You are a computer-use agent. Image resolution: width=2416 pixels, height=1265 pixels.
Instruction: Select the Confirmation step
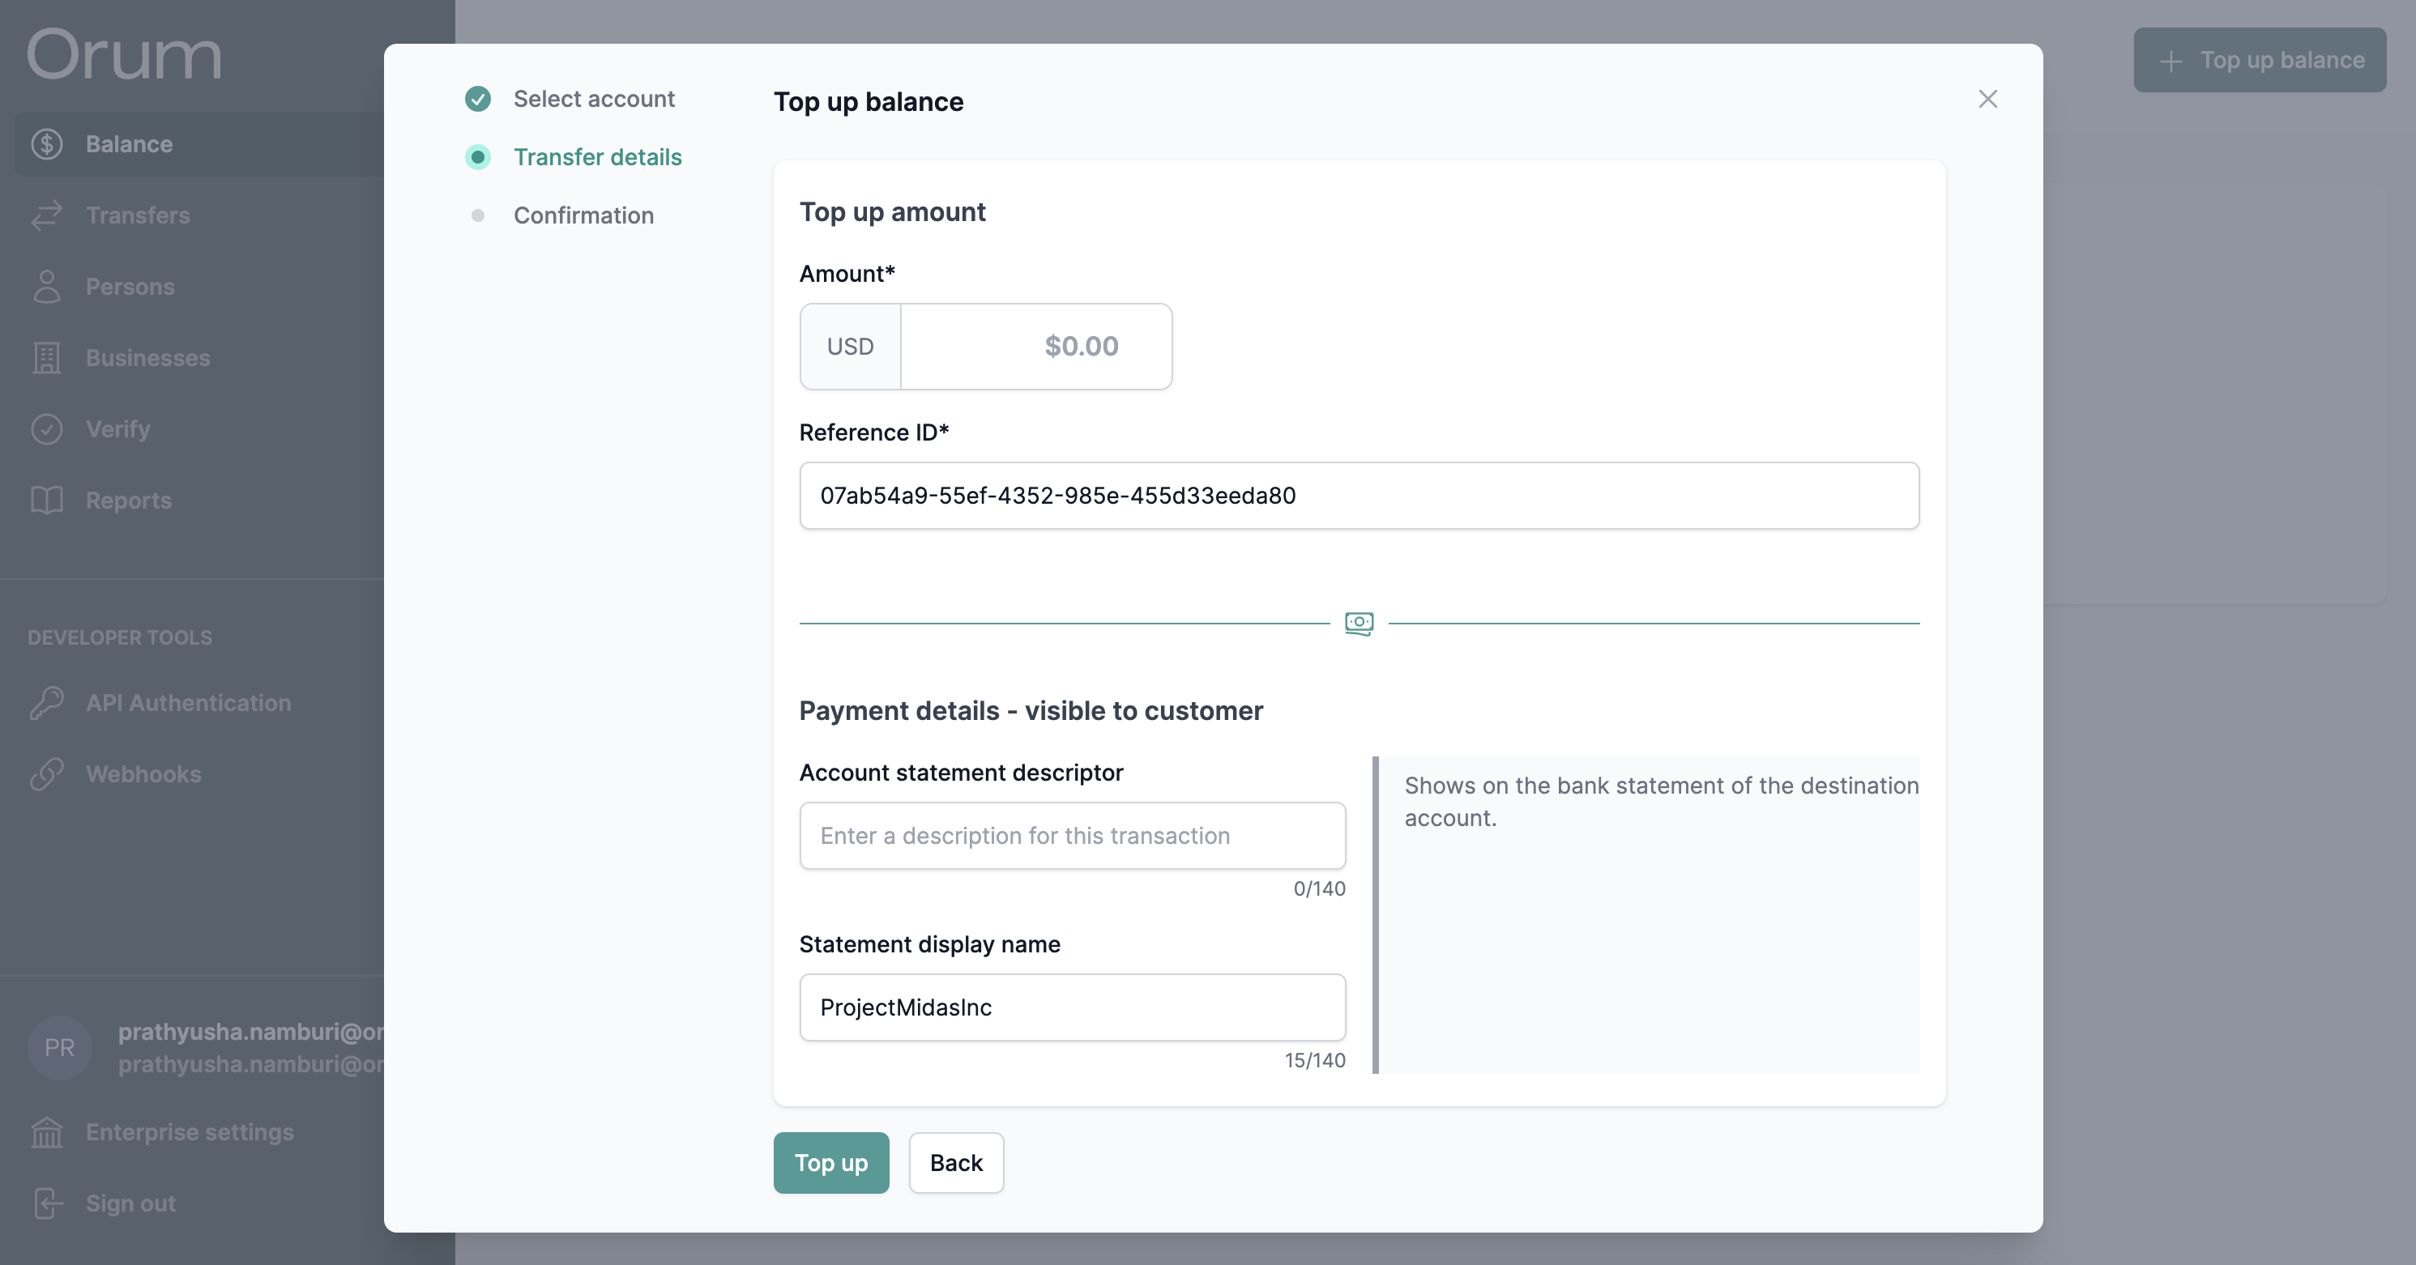pos(583,215)
